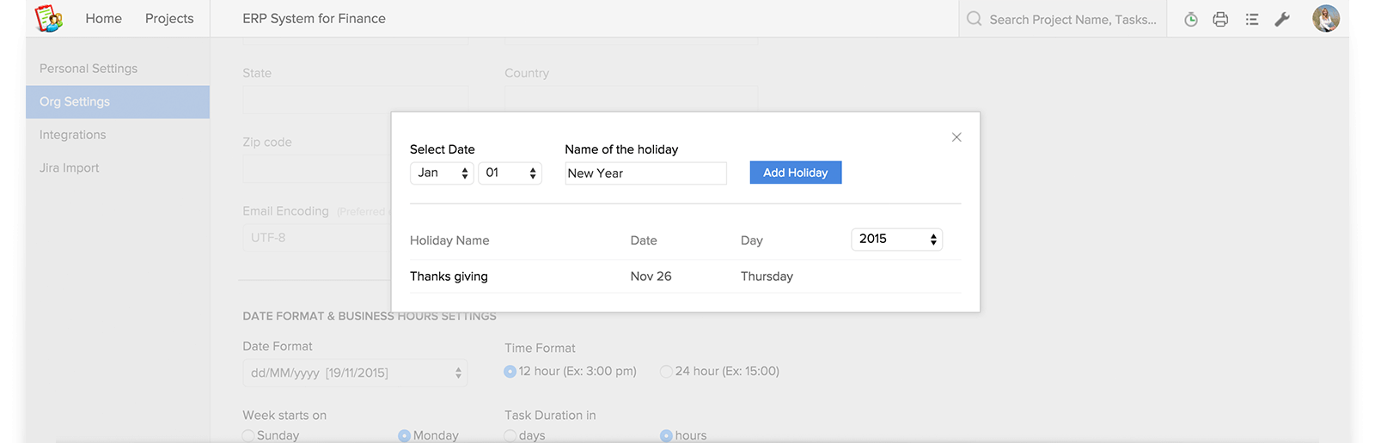The image size is (1375, 443).
Task: Select the 12 hour time format
Action: pyautogui.click(x=510, y=372)
